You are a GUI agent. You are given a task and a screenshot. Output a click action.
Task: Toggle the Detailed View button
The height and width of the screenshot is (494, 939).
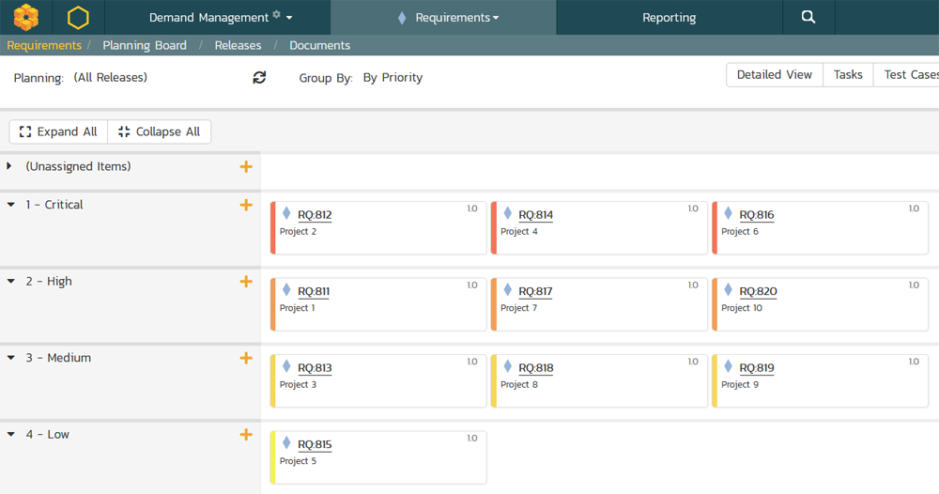(x=774, y=75)
